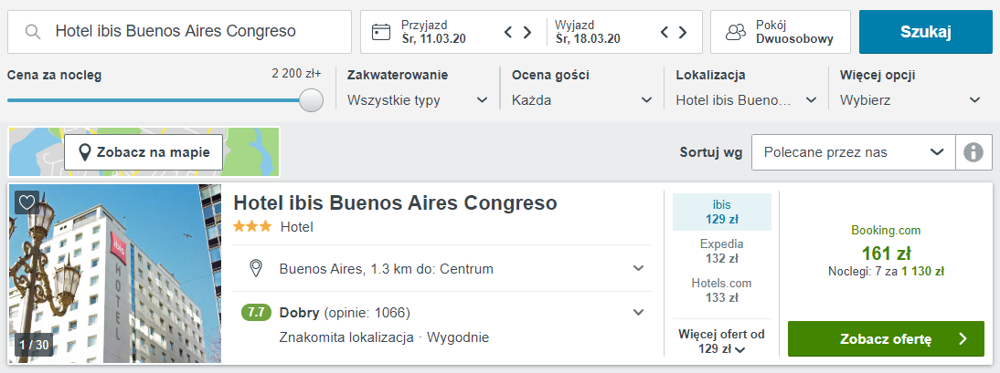Expand the guest rating details chevron

click(x=638, y=313)
